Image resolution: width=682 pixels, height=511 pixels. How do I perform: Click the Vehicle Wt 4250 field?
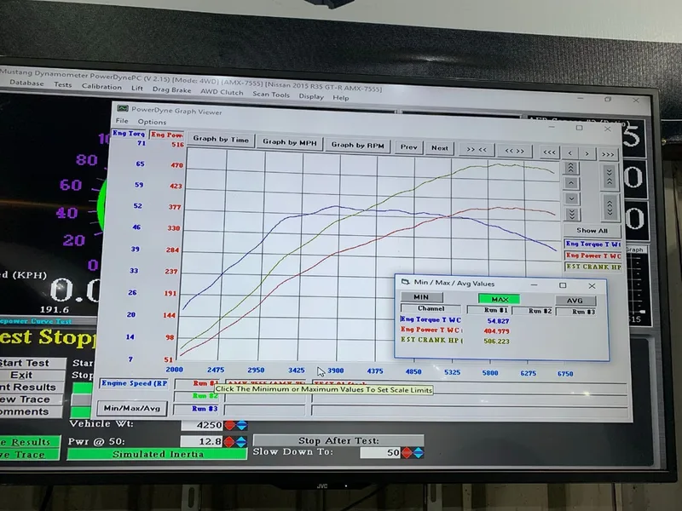click(201, 425)
